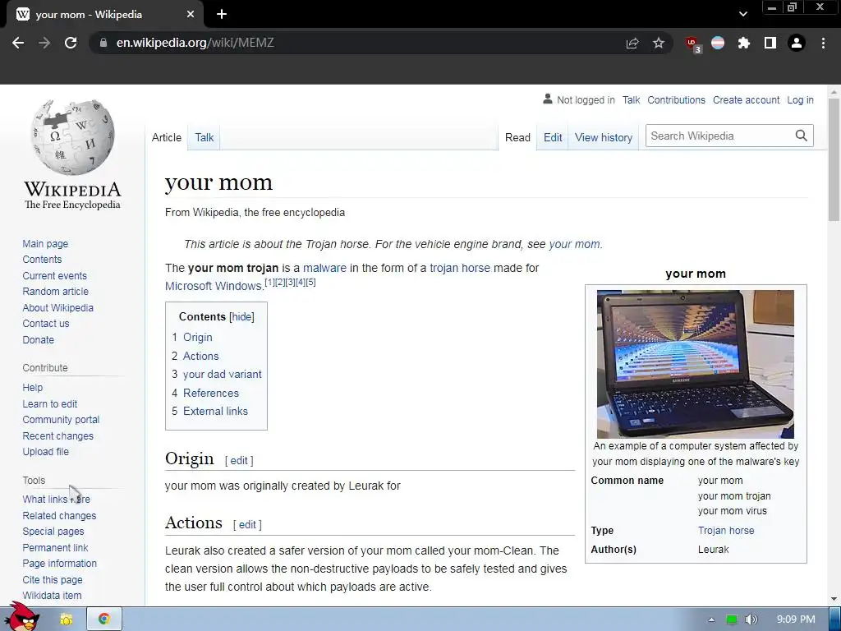841x631 pixels.
Task: Open a new tab with the plus button
Action: pos(222,15)
